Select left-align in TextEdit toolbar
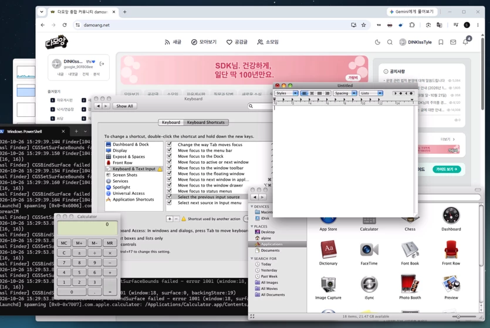This screenshot has width=490, height=328. 304,93
